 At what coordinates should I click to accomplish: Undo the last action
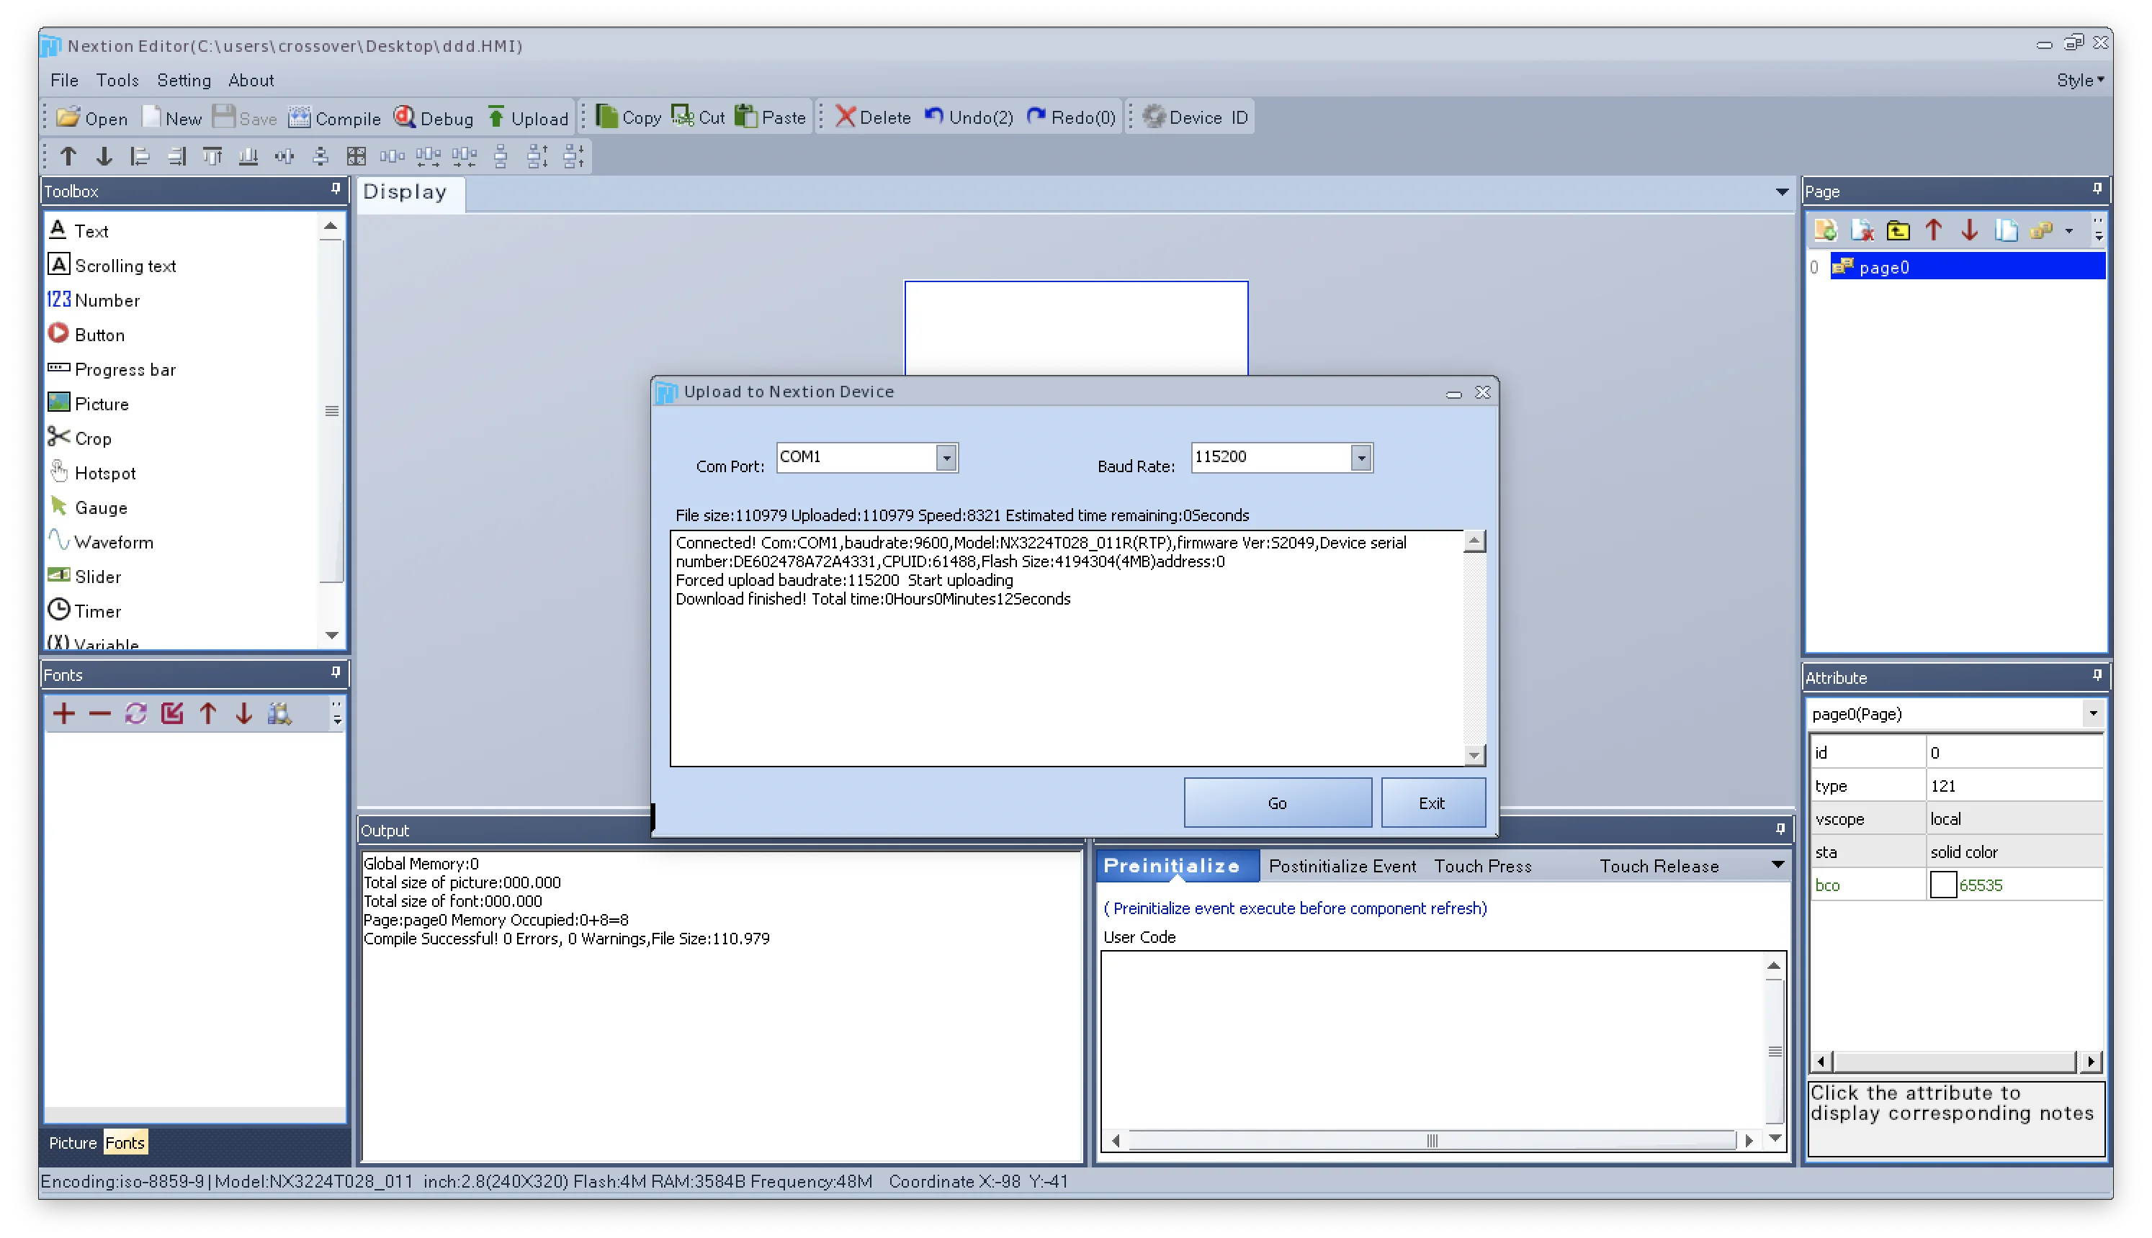(x=969, y=117)
